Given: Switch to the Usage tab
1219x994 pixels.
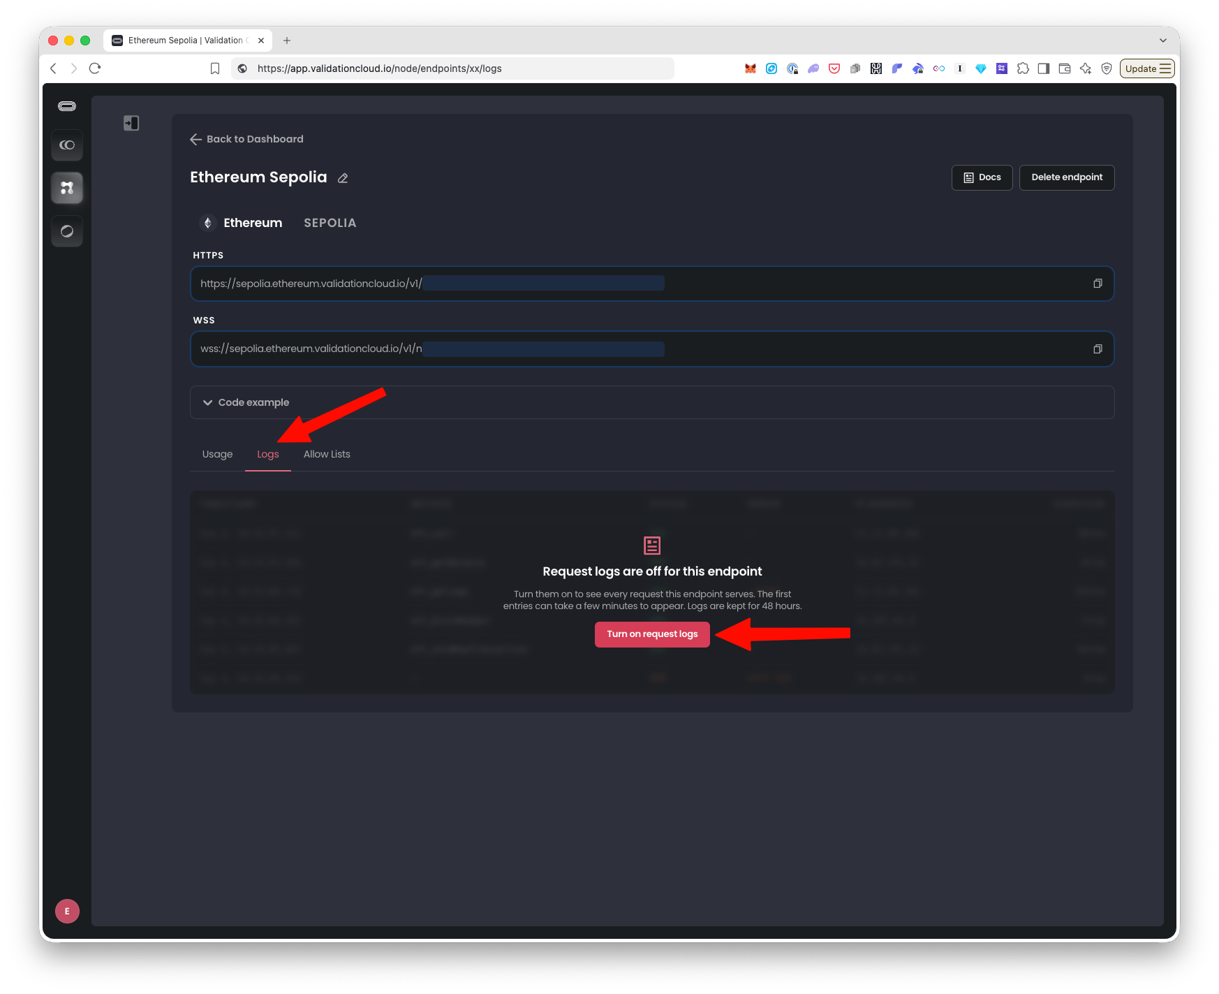Looking at the screenshot, I should [x=217, y=454].
